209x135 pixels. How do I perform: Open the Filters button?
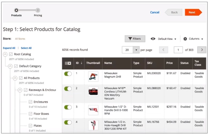click(x=135, y=39)
